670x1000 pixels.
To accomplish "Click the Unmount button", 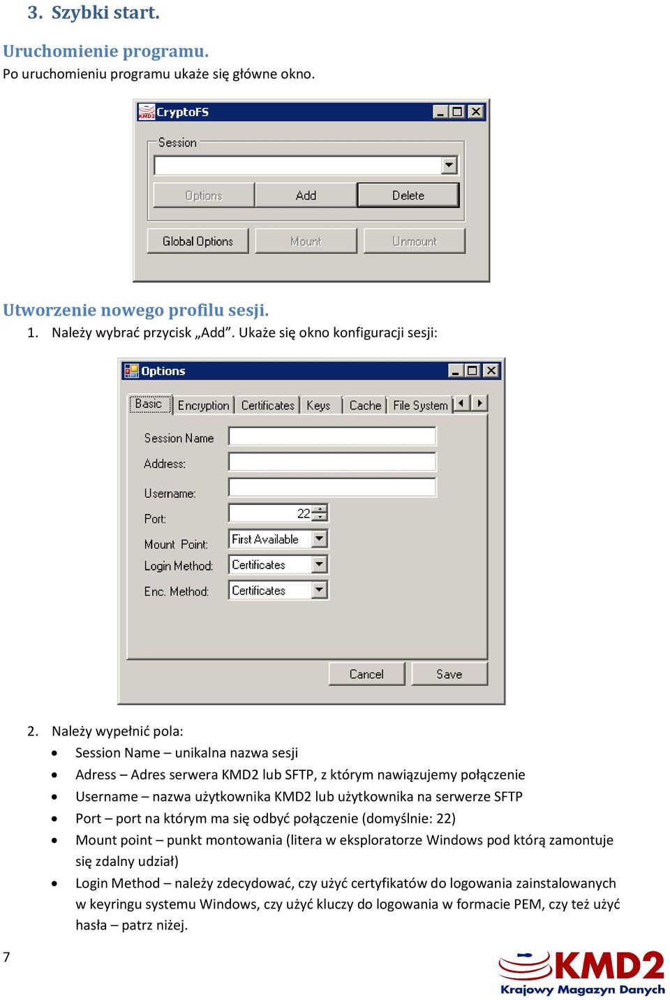I will coord(415,241).
